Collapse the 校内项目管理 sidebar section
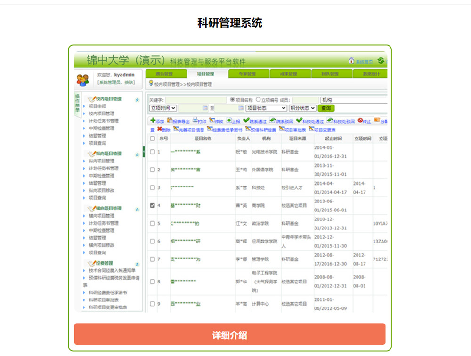Screen dimensions: 471x356 coord(137,99)
